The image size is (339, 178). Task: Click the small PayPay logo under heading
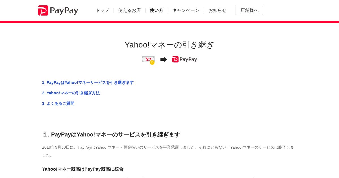(x=185, y=59)
